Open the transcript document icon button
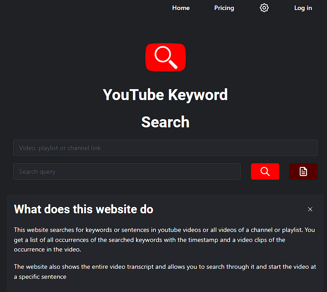327x292 pixels. [303, 171]
